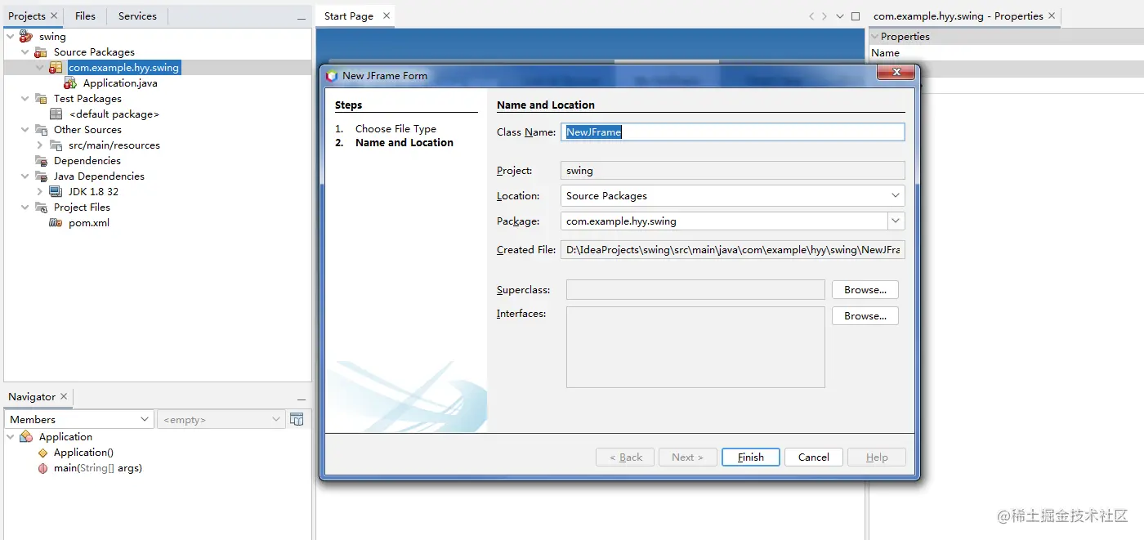Open the editor tab list dropdown arrow

[x=840, y=16]
